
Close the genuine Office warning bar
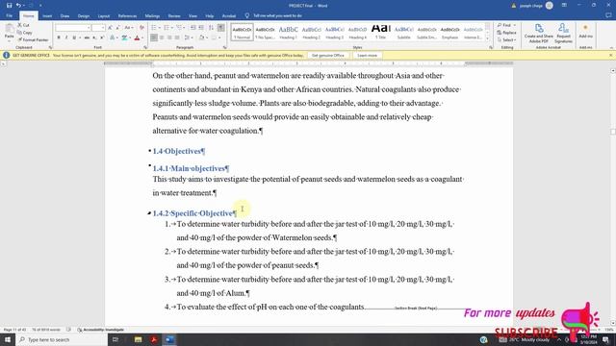click(610, 56)
